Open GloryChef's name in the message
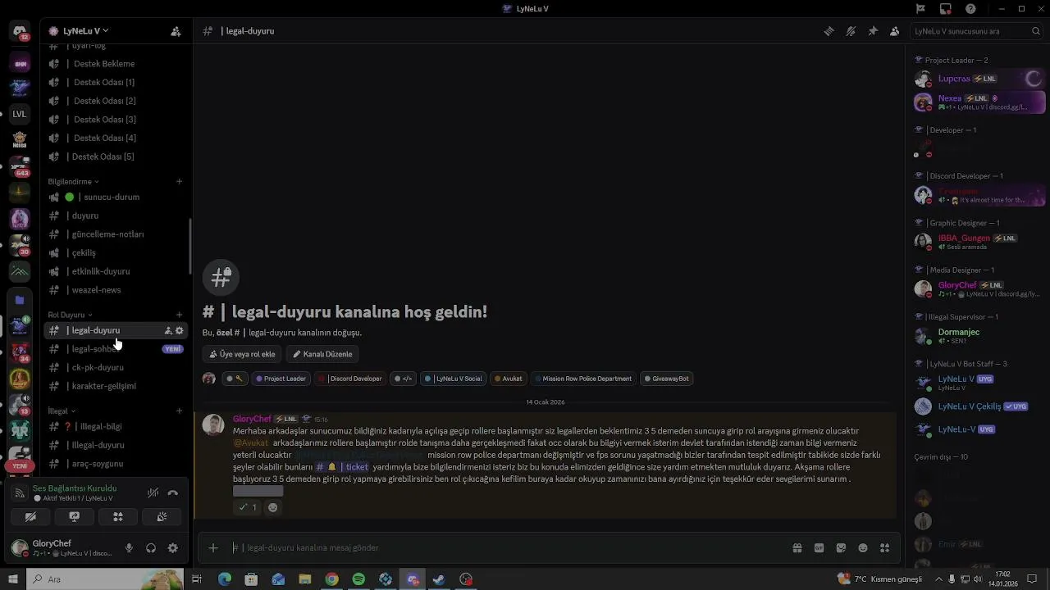Image resolution: width=1050 pixels, height=590 pixels. [x=252, y=420]
